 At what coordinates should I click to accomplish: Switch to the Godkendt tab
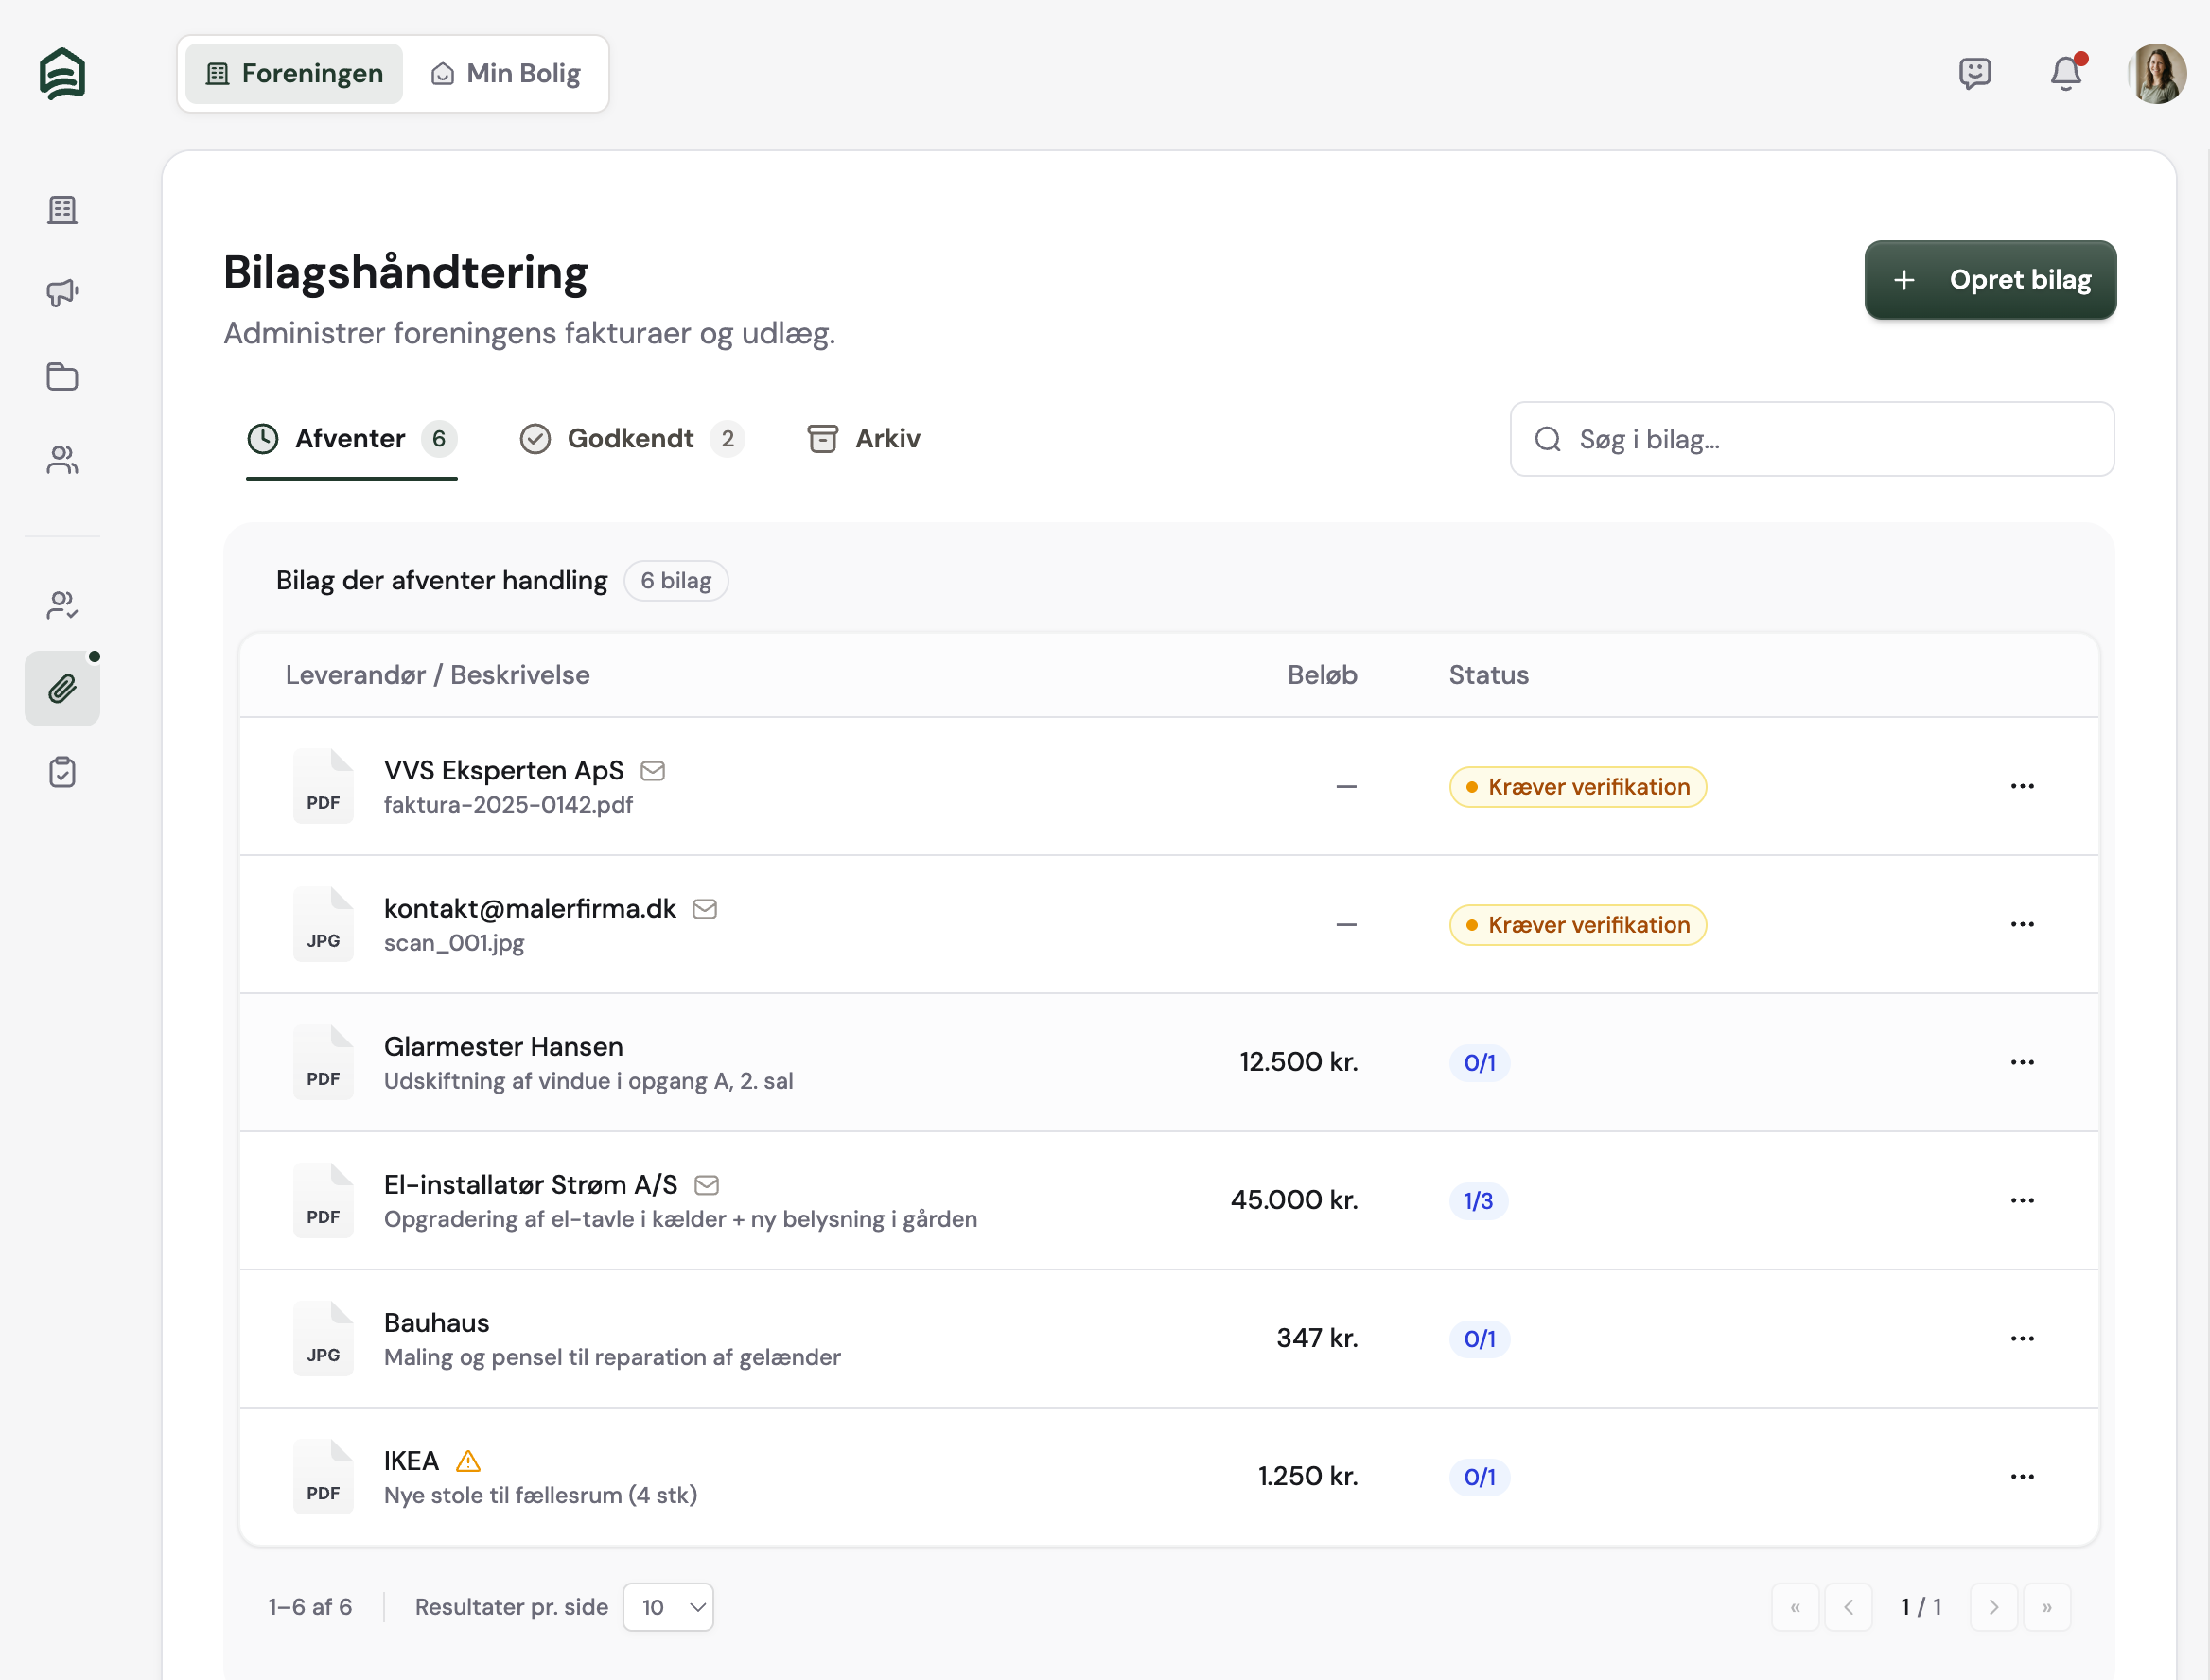631,439
